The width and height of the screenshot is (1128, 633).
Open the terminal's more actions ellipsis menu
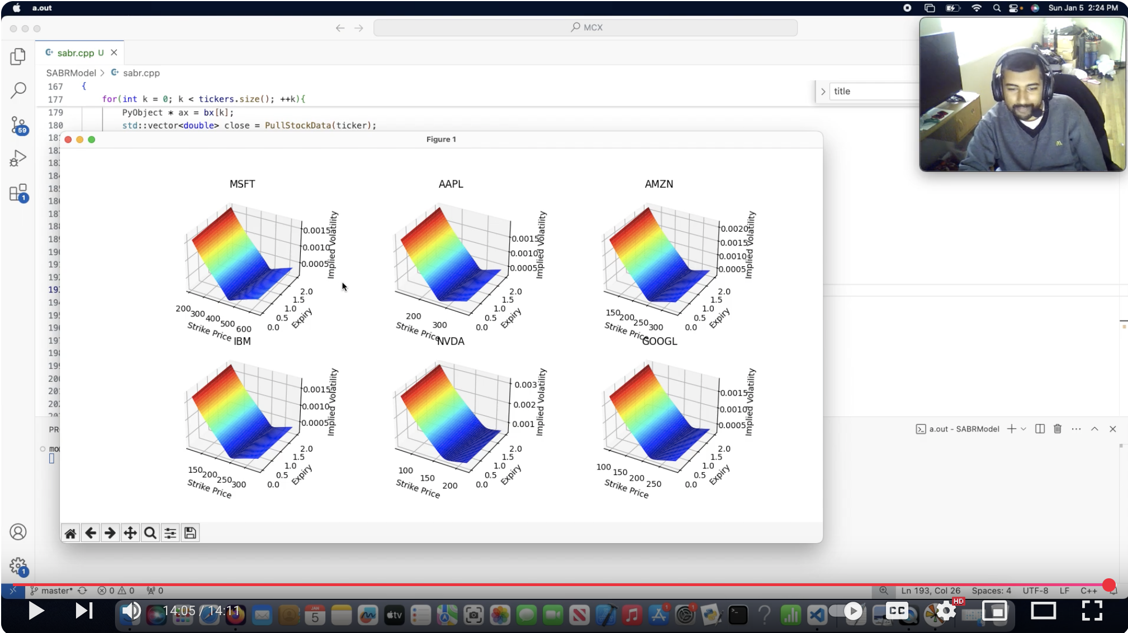1076,429
